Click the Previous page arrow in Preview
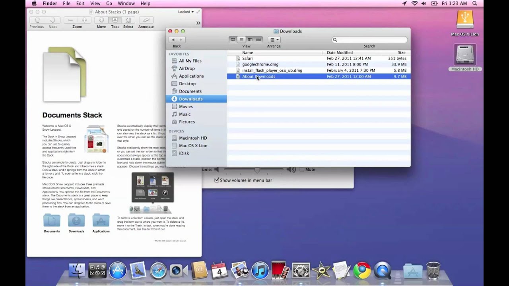 coord(37,20)
